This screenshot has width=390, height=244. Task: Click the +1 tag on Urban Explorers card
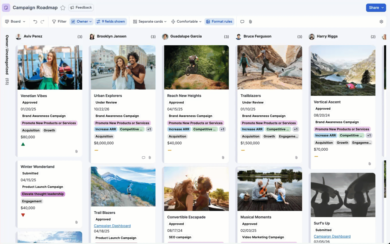[149, 129]
